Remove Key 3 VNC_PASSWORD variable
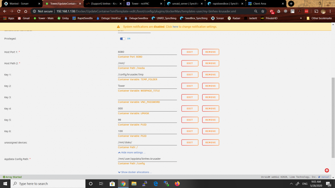335x188 pixels. [210, 97]
